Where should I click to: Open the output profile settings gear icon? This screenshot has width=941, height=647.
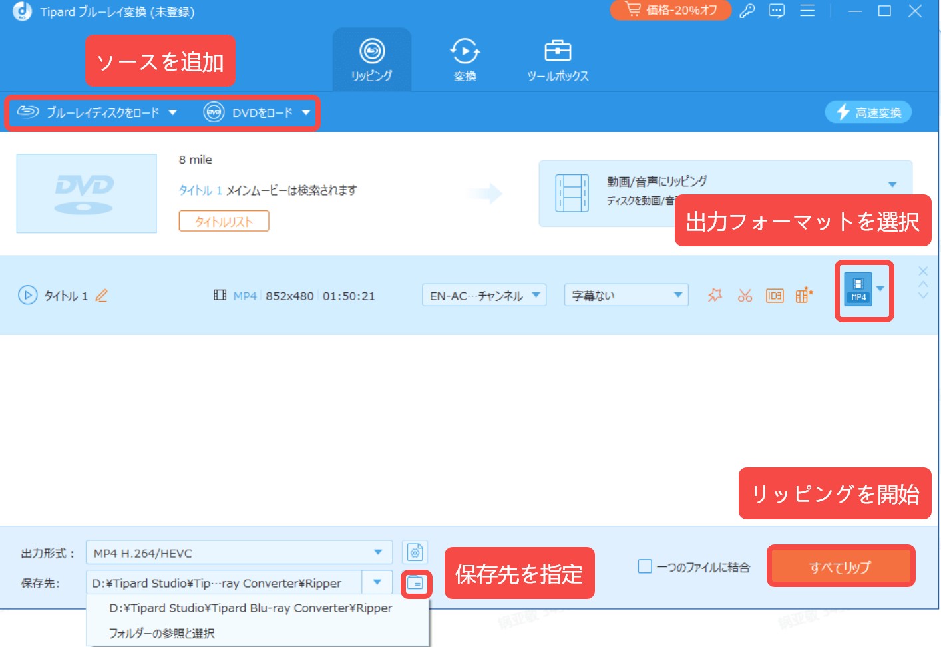[x=415, y=552]
